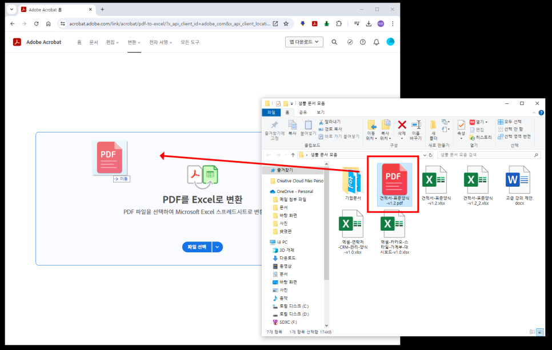Open the Acrobat profile avatar
The height and width of the screenshot is (350, 552).
(390, 42)
